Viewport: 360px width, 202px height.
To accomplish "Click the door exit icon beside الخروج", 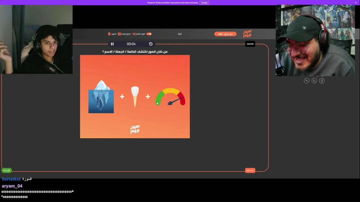I will click(110, 34).
